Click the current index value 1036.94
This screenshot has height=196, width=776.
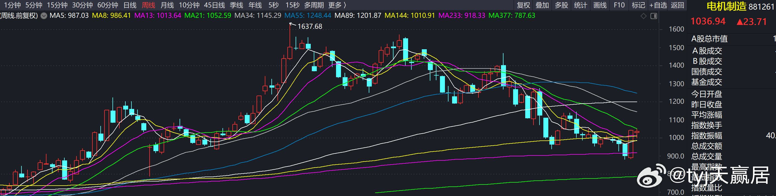click(708, 21)
